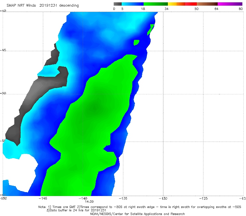
Task: Select the blue segment of the color bar
Action: (133, 4)
